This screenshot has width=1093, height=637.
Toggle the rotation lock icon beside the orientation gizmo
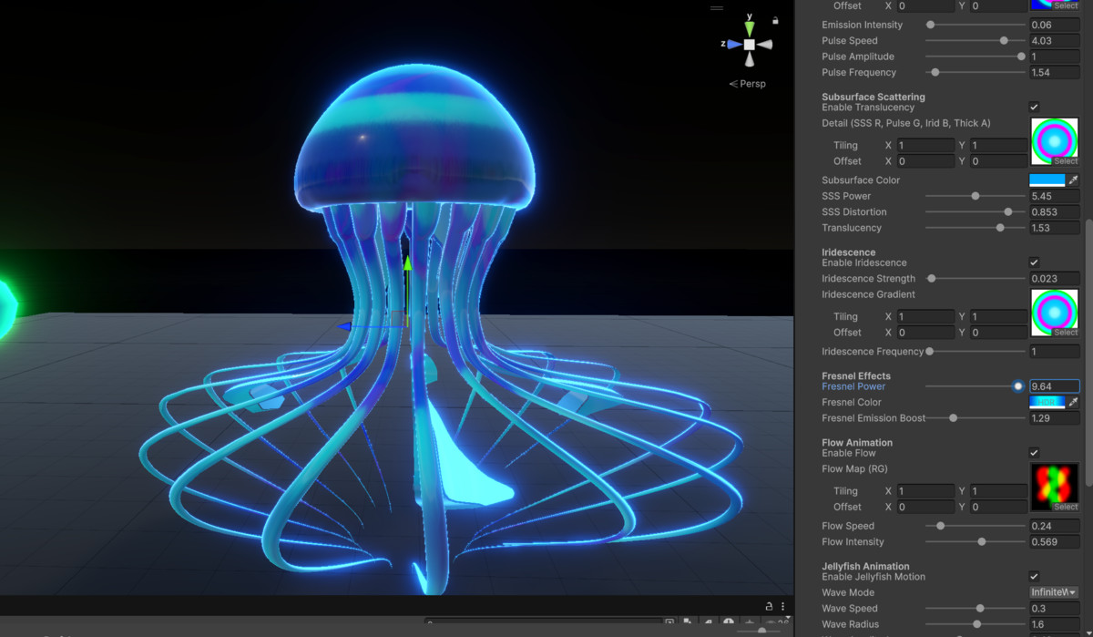pyautogui.click(x=775, y=20)
